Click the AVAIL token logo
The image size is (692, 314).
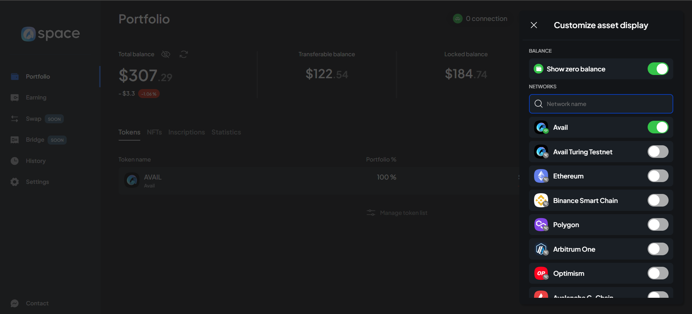[132, 180]
